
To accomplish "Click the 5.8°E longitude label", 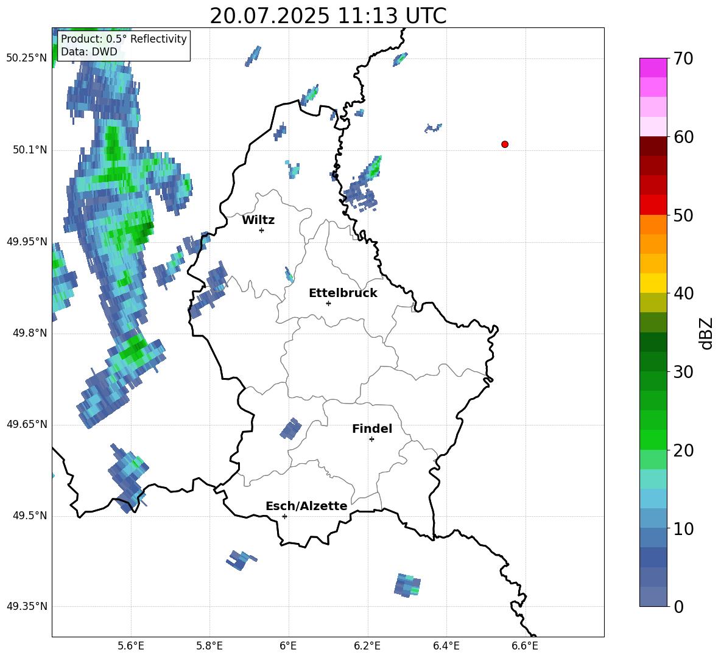I will (209, 646).
